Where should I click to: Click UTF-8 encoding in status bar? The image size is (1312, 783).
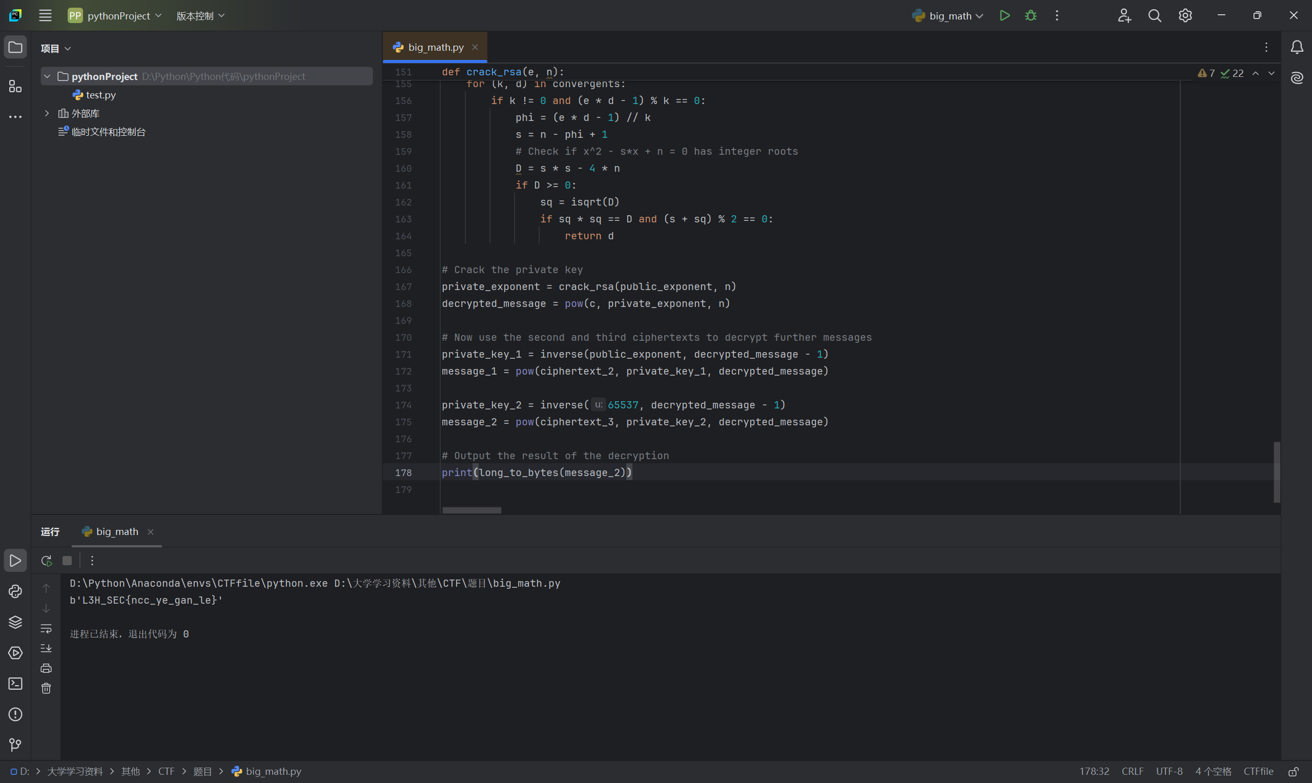[1169, 771]
